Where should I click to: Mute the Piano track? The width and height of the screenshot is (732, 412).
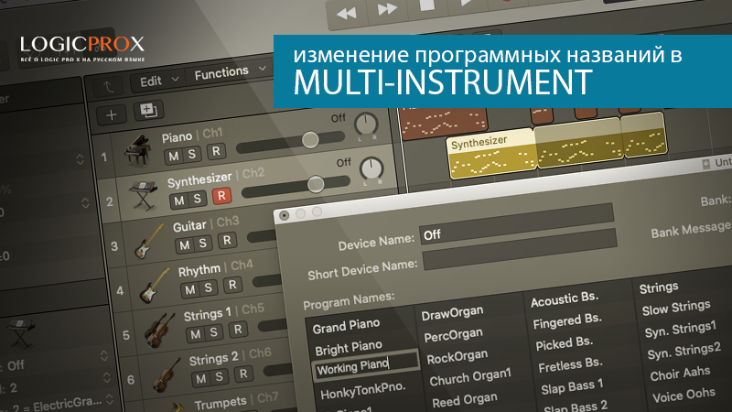coord(174,156)
